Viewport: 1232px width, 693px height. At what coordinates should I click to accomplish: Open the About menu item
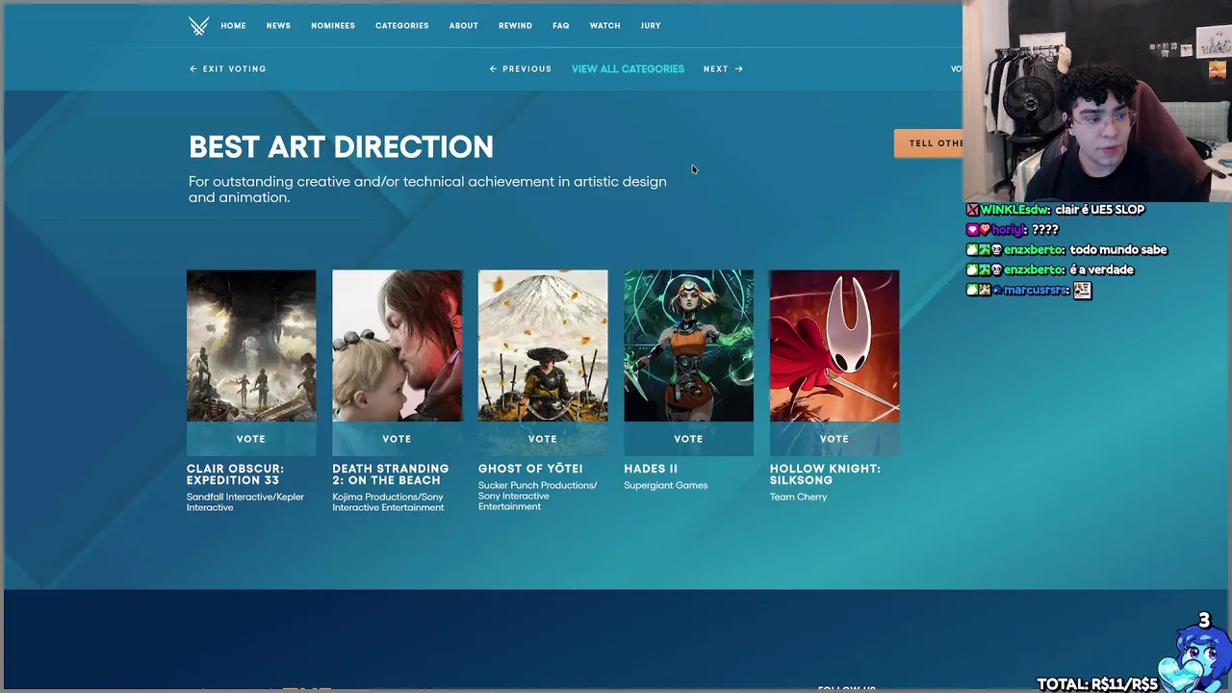(x=463, y=26)
